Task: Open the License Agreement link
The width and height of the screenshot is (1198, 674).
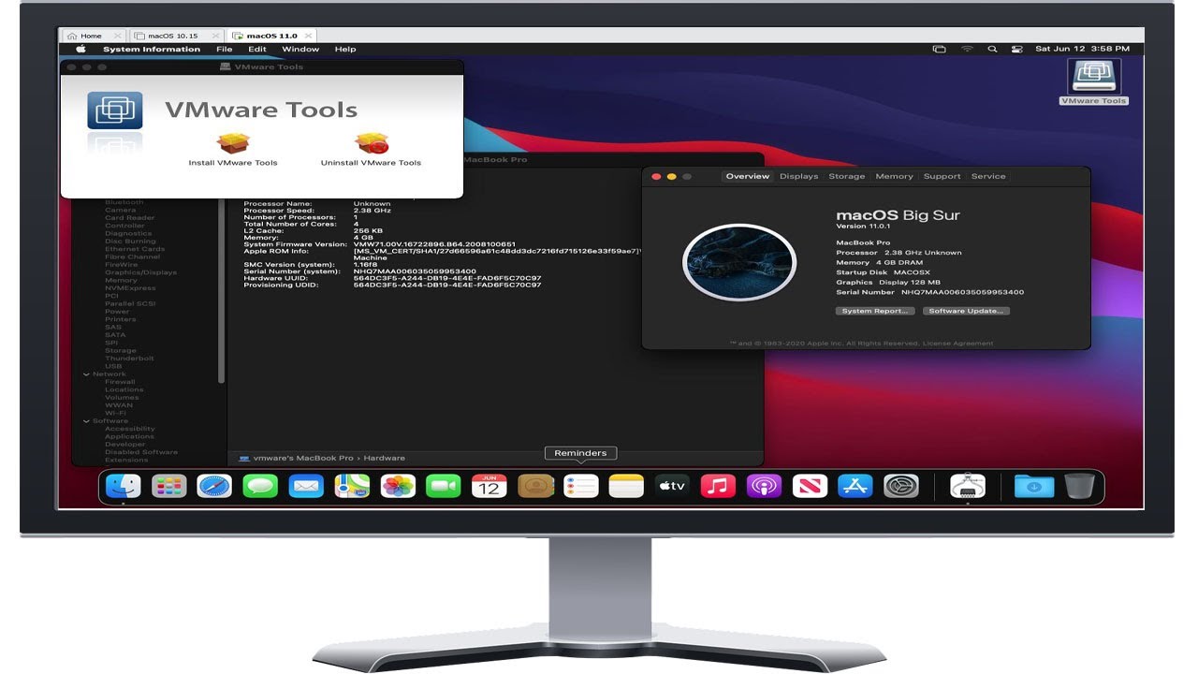Action: click(x=957, y=344)
